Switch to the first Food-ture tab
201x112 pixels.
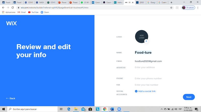(7, 2)
